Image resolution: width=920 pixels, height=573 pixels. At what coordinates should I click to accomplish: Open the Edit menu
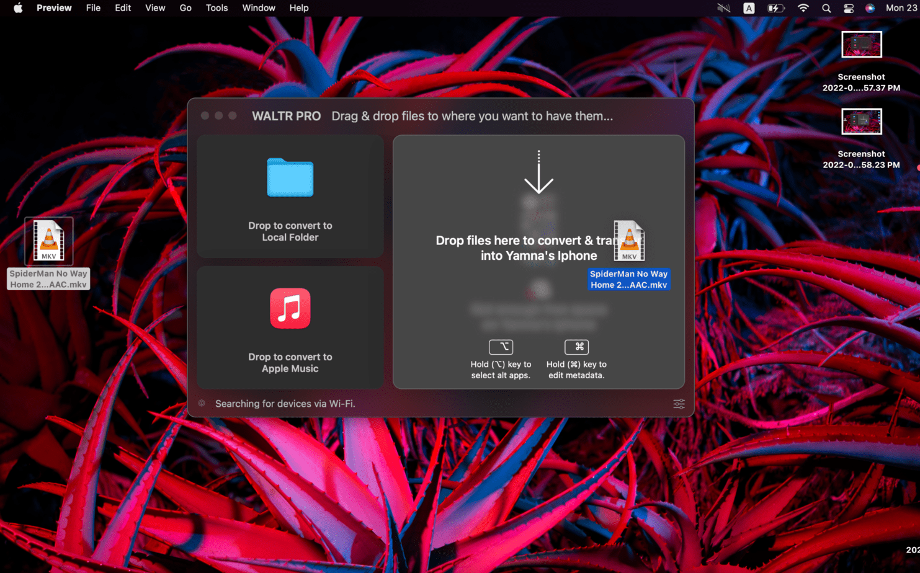click(x=123, y=8)
